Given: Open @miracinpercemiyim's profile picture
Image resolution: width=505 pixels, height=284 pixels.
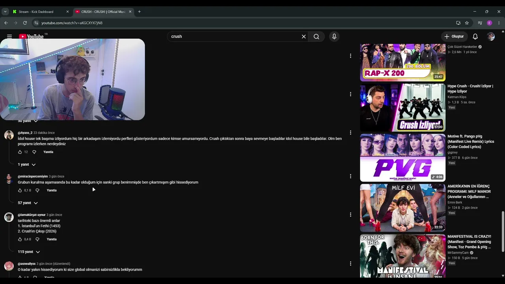Looking at the screenshot, I should tap(9, 179).
